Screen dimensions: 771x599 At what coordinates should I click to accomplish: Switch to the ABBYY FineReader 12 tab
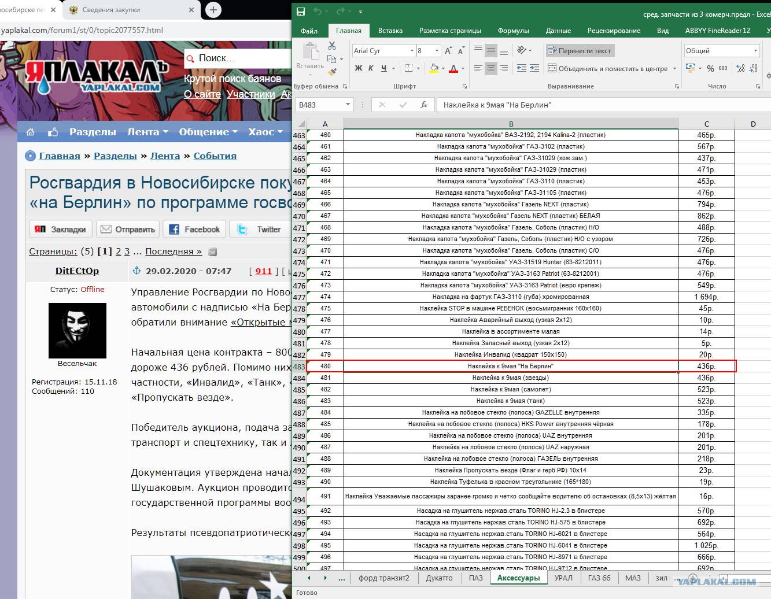pos(717,31)
